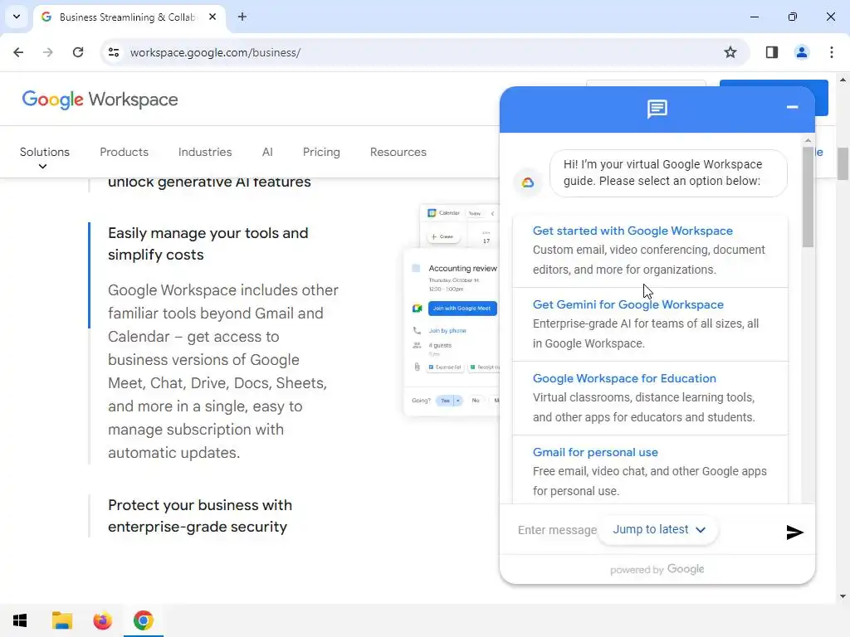The height and width of the screenshot is (637, 850).
Task: Open File Explorer from taskbar
Action: click(x=61, y=620)
